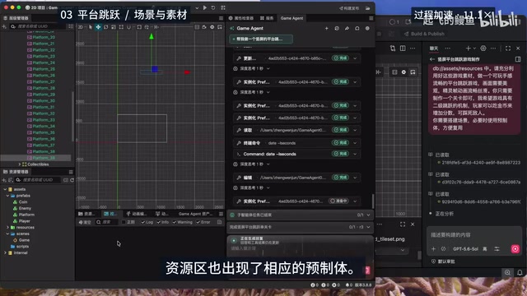Expand the 0/1 sub-agent task bar
The height and width of the screenshot is (296, 527).
(300, 215)
